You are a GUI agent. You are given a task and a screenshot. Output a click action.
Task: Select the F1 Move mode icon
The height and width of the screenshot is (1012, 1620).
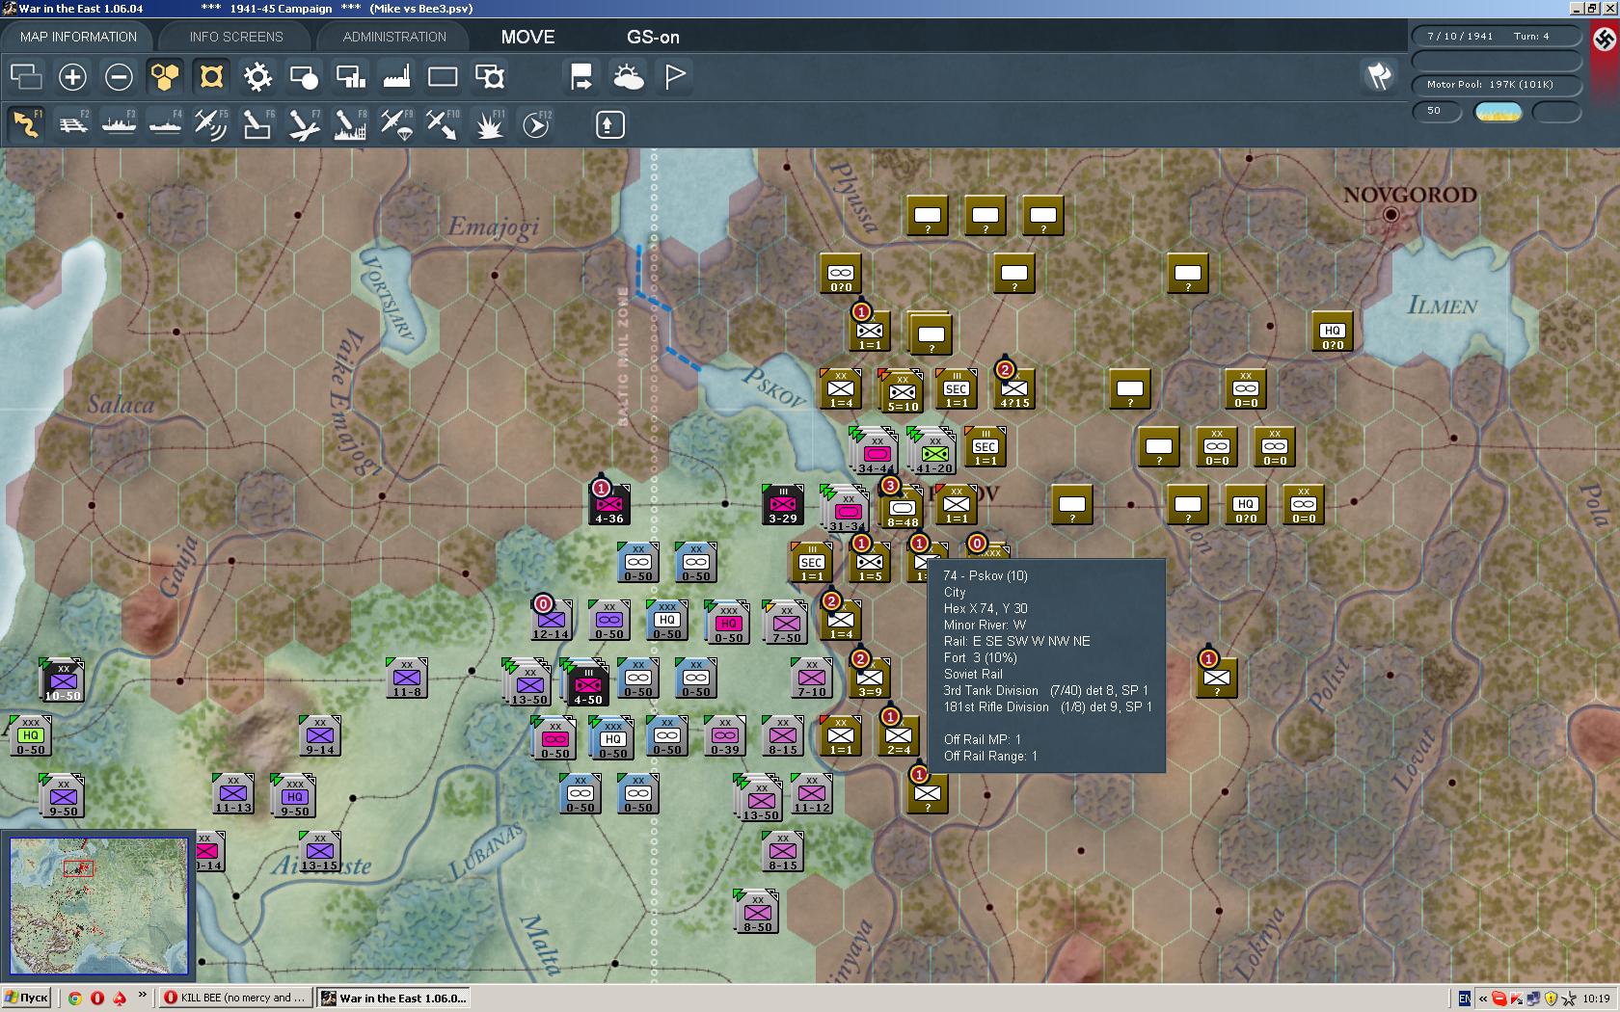pos(26,124)
